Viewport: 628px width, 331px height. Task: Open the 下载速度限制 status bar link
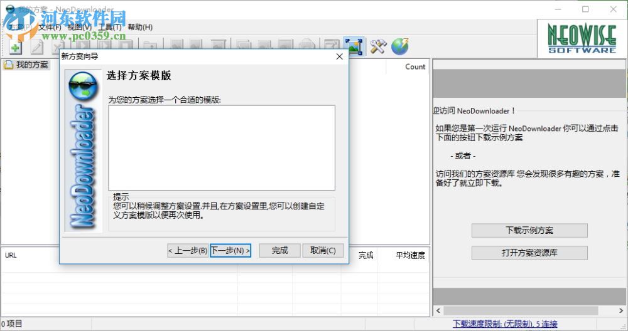click(x=505, y=324)
